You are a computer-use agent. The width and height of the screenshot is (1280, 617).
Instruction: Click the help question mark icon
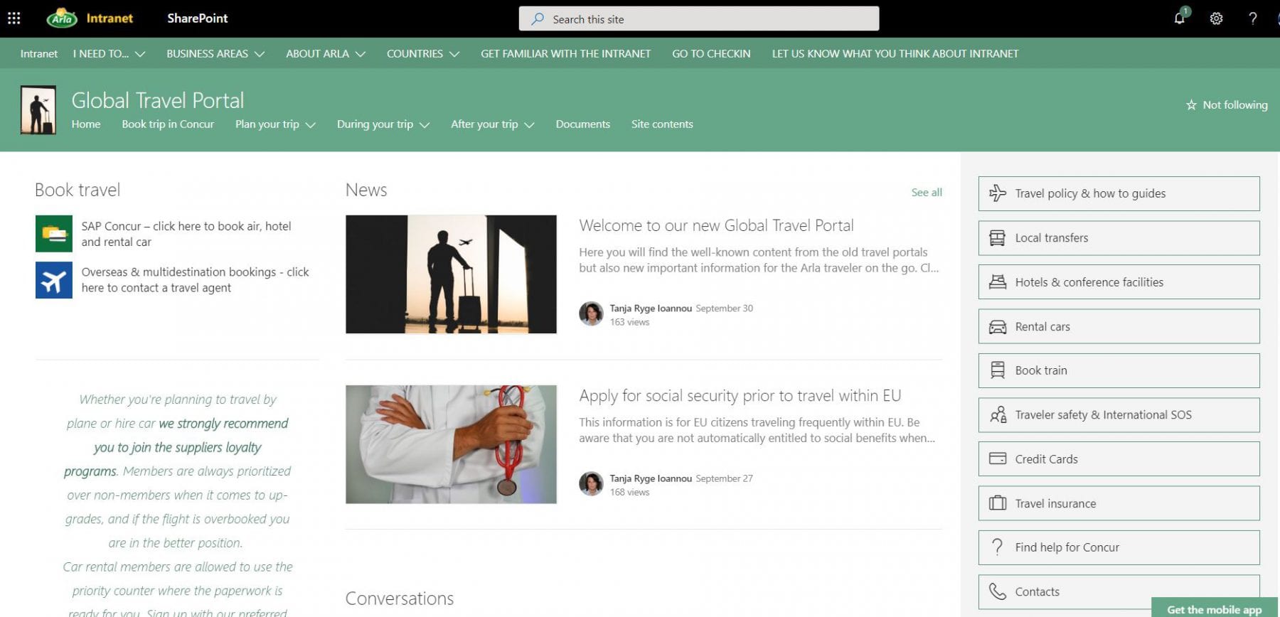[x=1252, y=18]
